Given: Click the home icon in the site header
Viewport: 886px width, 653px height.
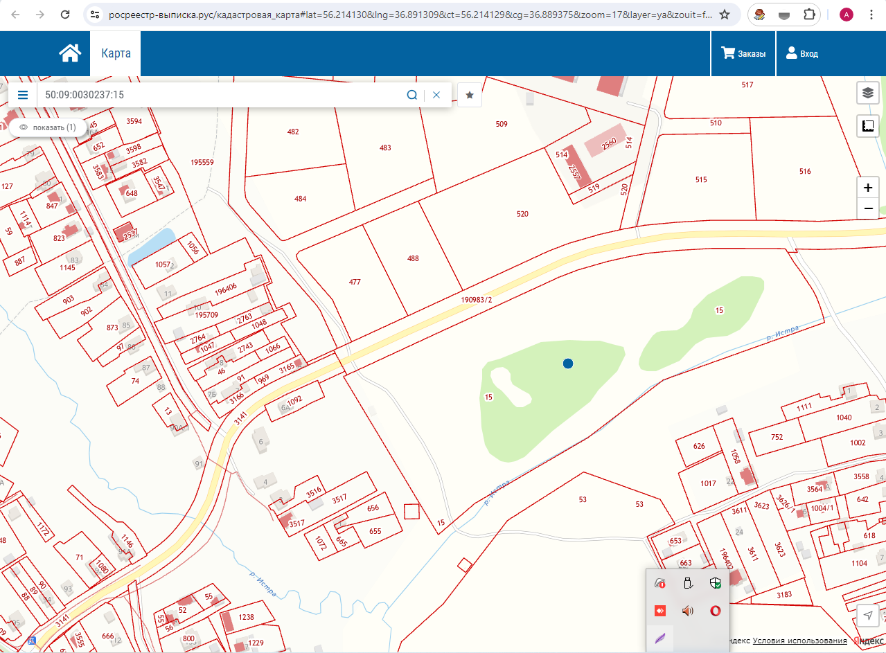Looking at the screenshot, I should coord(70,53).
